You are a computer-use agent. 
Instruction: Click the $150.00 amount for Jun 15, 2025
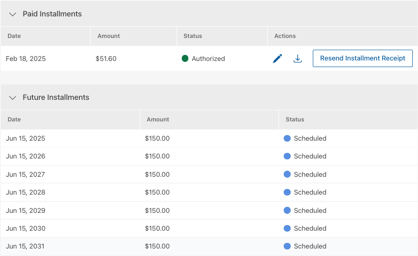click(x=157, y=138)
